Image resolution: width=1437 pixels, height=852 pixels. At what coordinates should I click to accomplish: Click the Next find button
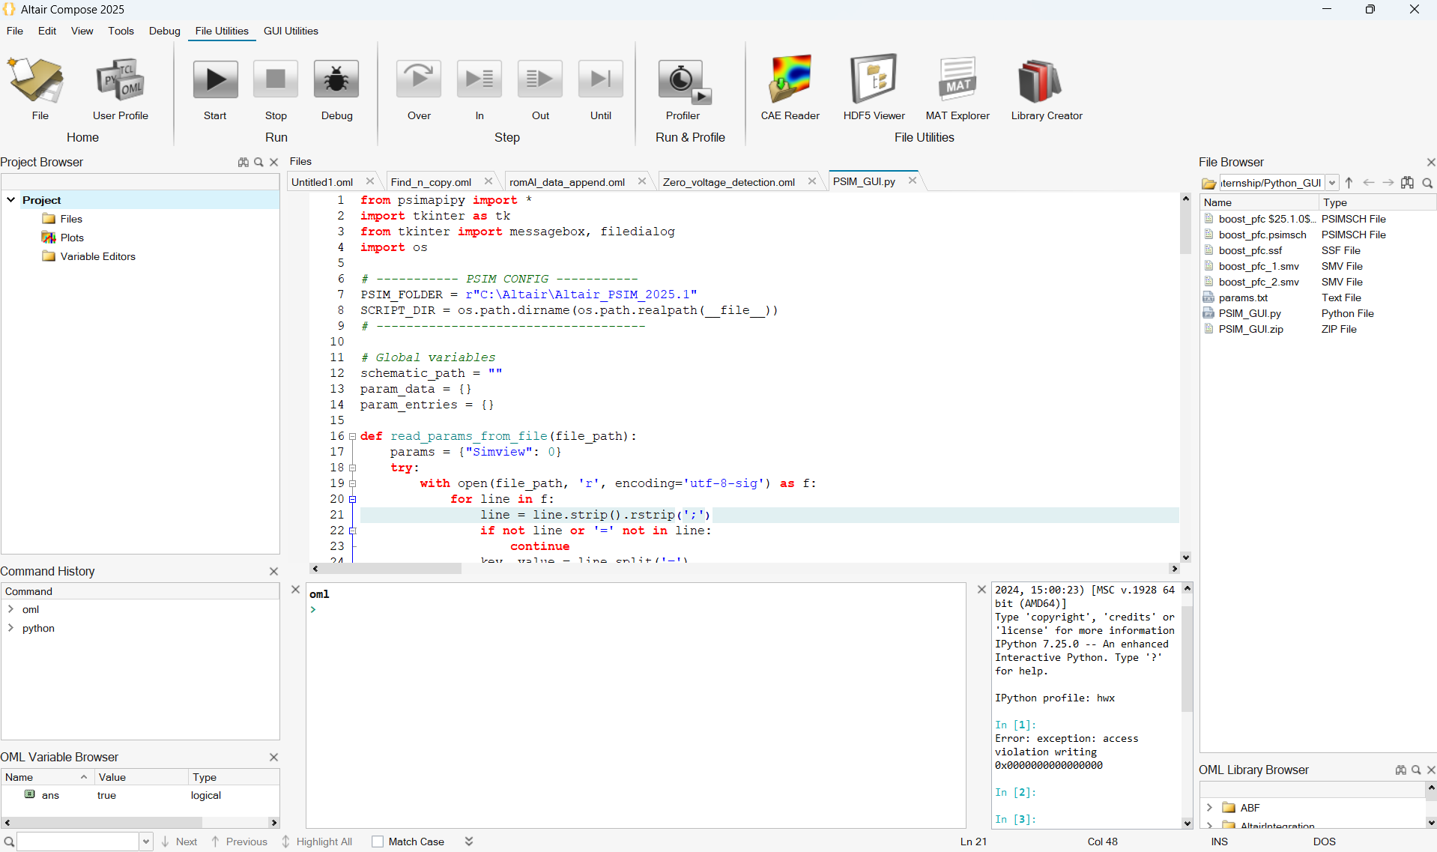179,842
